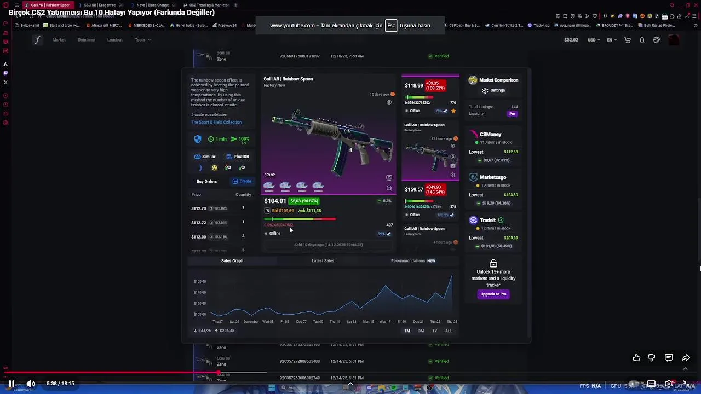Click the orange Steam icon next to 10 days ago
The height and width of the screenshot is (394, 701).
point(393,94)
